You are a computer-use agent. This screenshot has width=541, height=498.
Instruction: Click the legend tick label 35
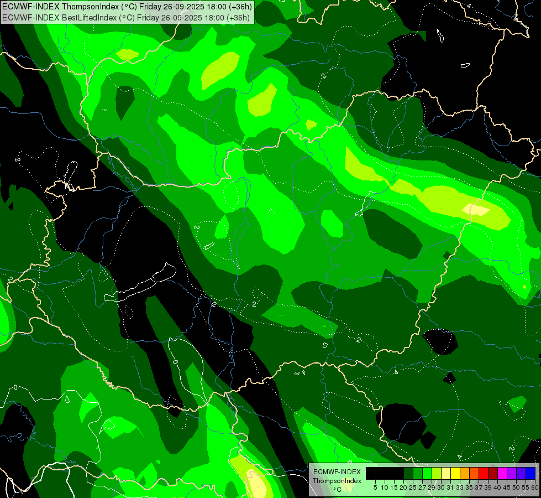pos(470,487)
